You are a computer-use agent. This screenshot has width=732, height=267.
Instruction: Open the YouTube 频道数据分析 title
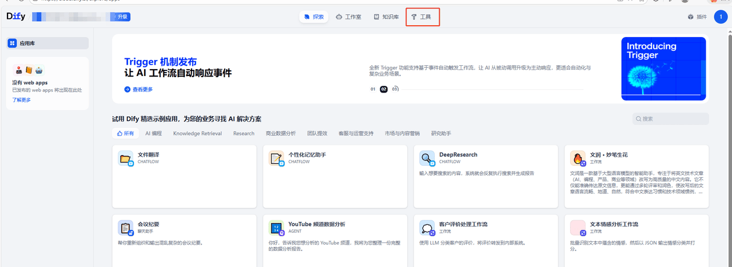coord(317,224)
